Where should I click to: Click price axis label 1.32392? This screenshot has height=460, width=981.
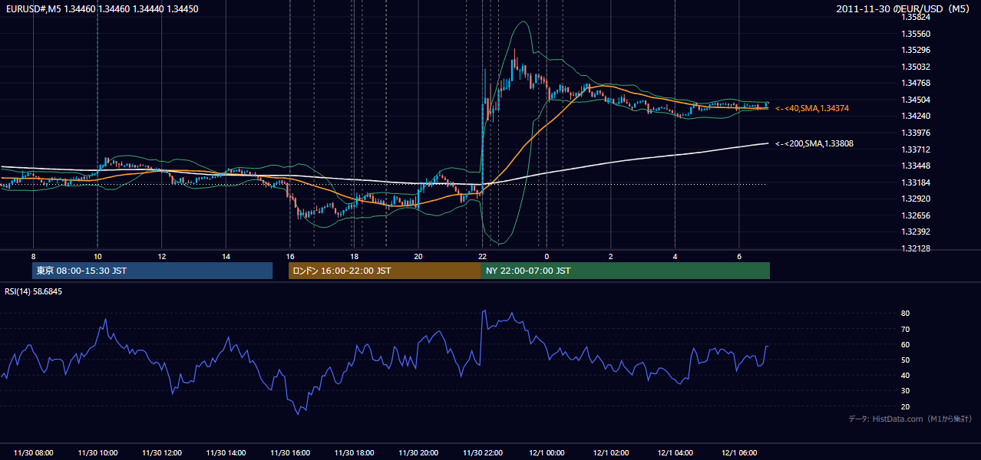(x=917, y=232)
